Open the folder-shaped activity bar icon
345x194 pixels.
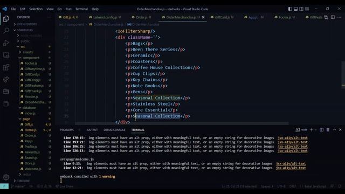coord(6,91)
